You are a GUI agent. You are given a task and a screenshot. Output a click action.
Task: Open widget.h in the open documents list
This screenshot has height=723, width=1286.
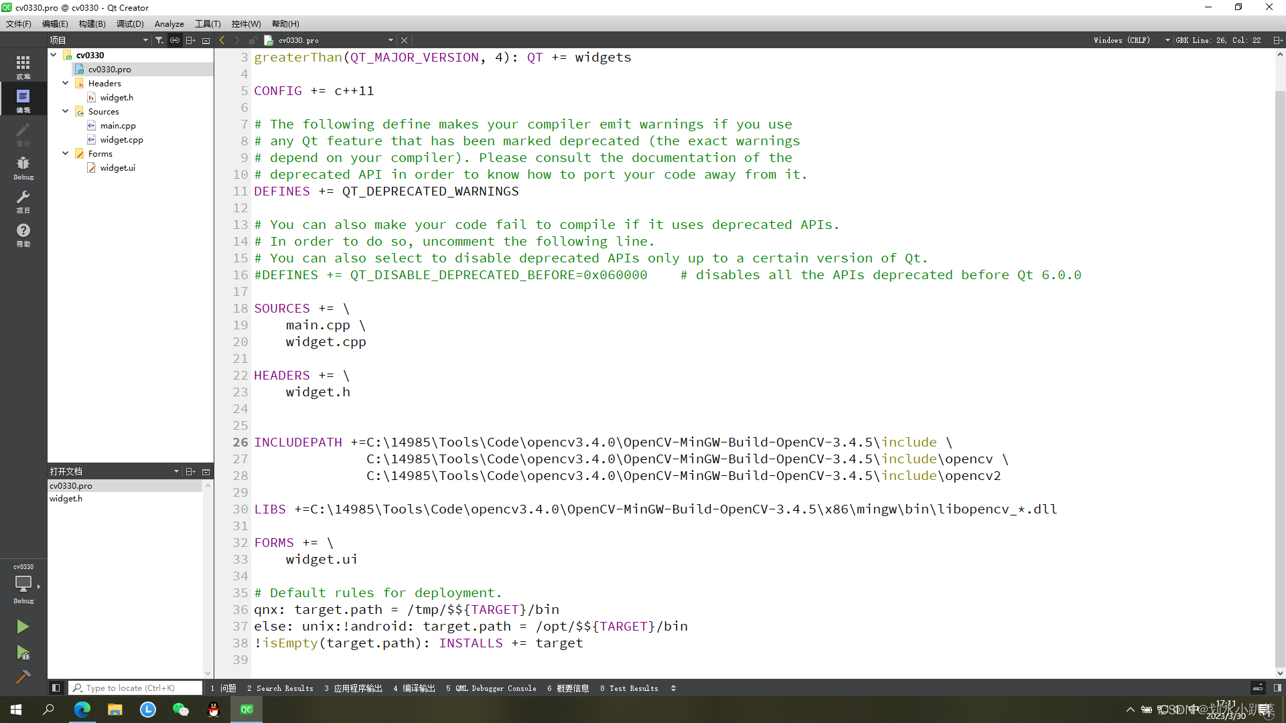[66, 499]
